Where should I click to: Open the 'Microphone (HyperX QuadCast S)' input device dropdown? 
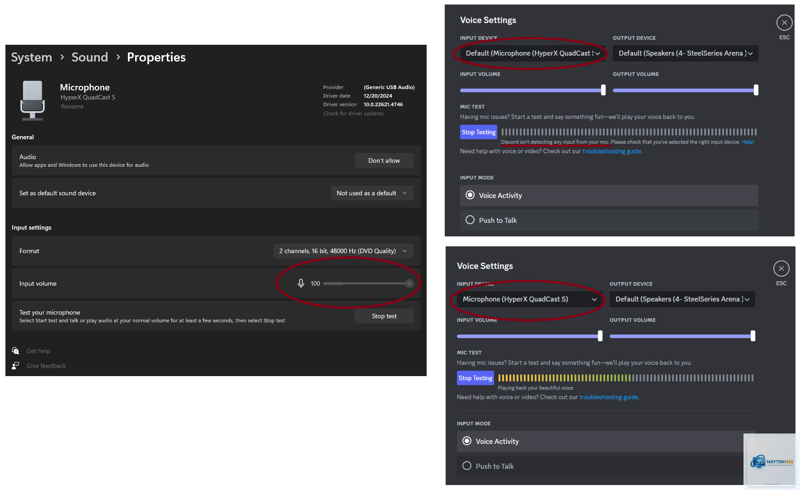[x=530, y=299]
